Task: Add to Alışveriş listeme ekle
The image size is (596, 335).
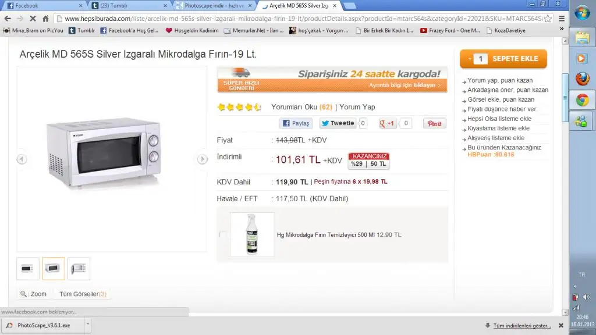Action: coord(496,138)
